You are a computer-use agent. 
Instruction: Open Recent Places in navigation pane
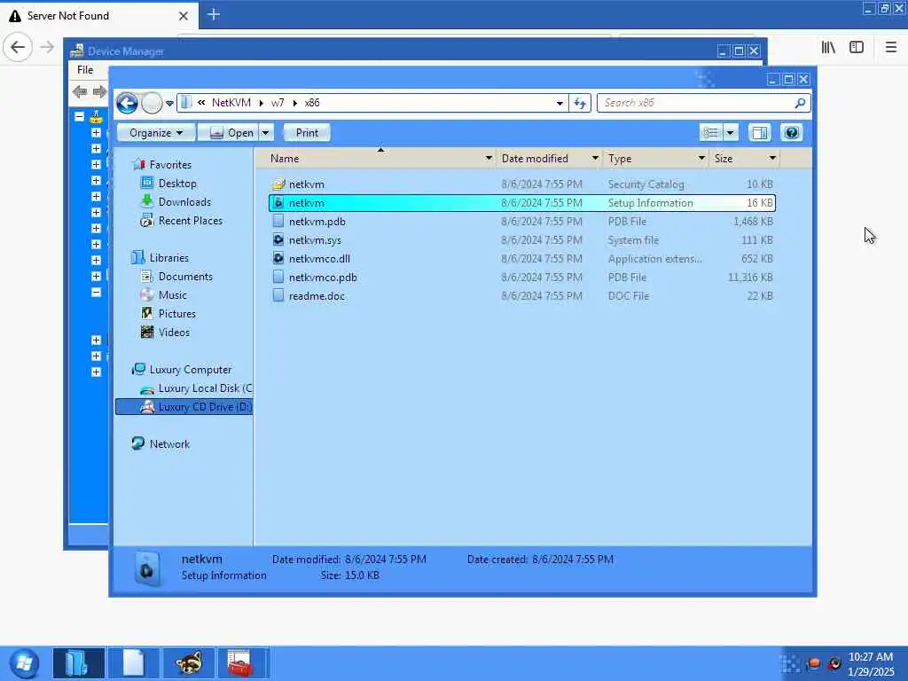(191, 221)
